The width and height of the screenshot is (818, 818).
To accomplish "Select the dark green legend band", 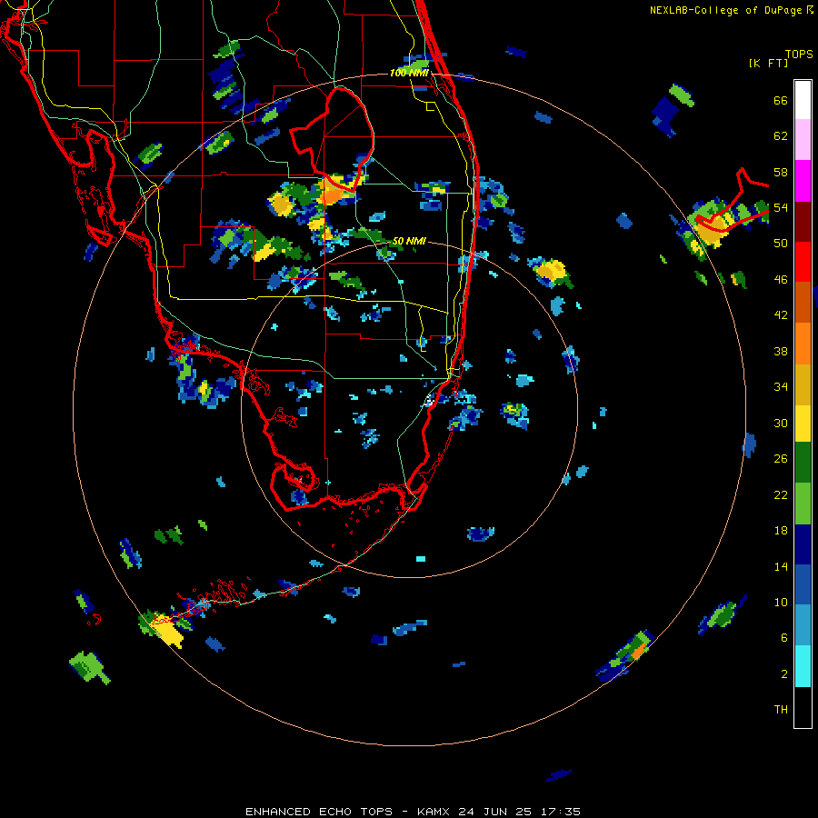I will pos(803,463).
